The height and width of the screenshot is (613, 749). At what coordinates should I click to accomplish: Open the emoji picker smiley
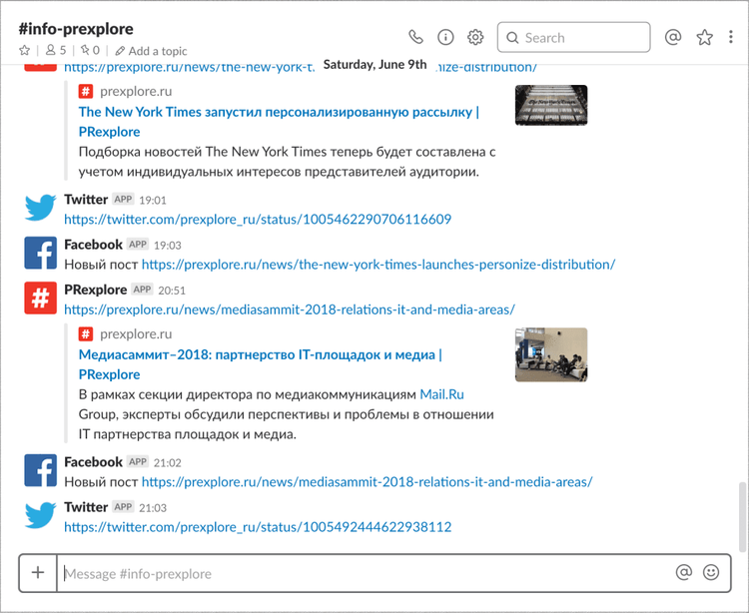(x=711, y=572)
